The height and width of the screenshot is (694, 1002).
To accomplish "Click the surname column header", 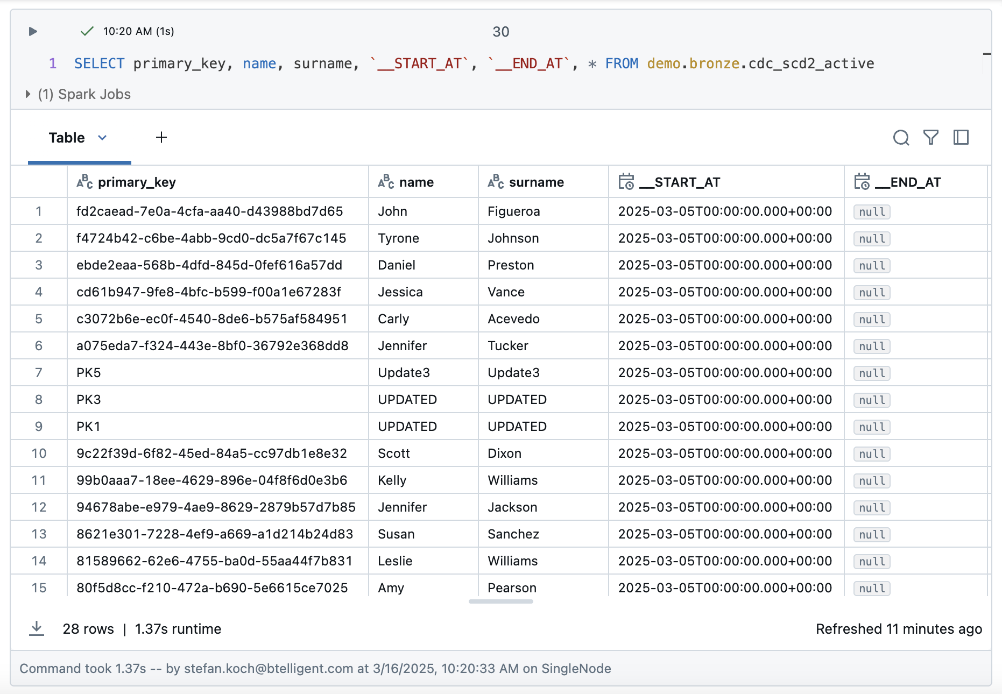I will click(x=536, y=182).
